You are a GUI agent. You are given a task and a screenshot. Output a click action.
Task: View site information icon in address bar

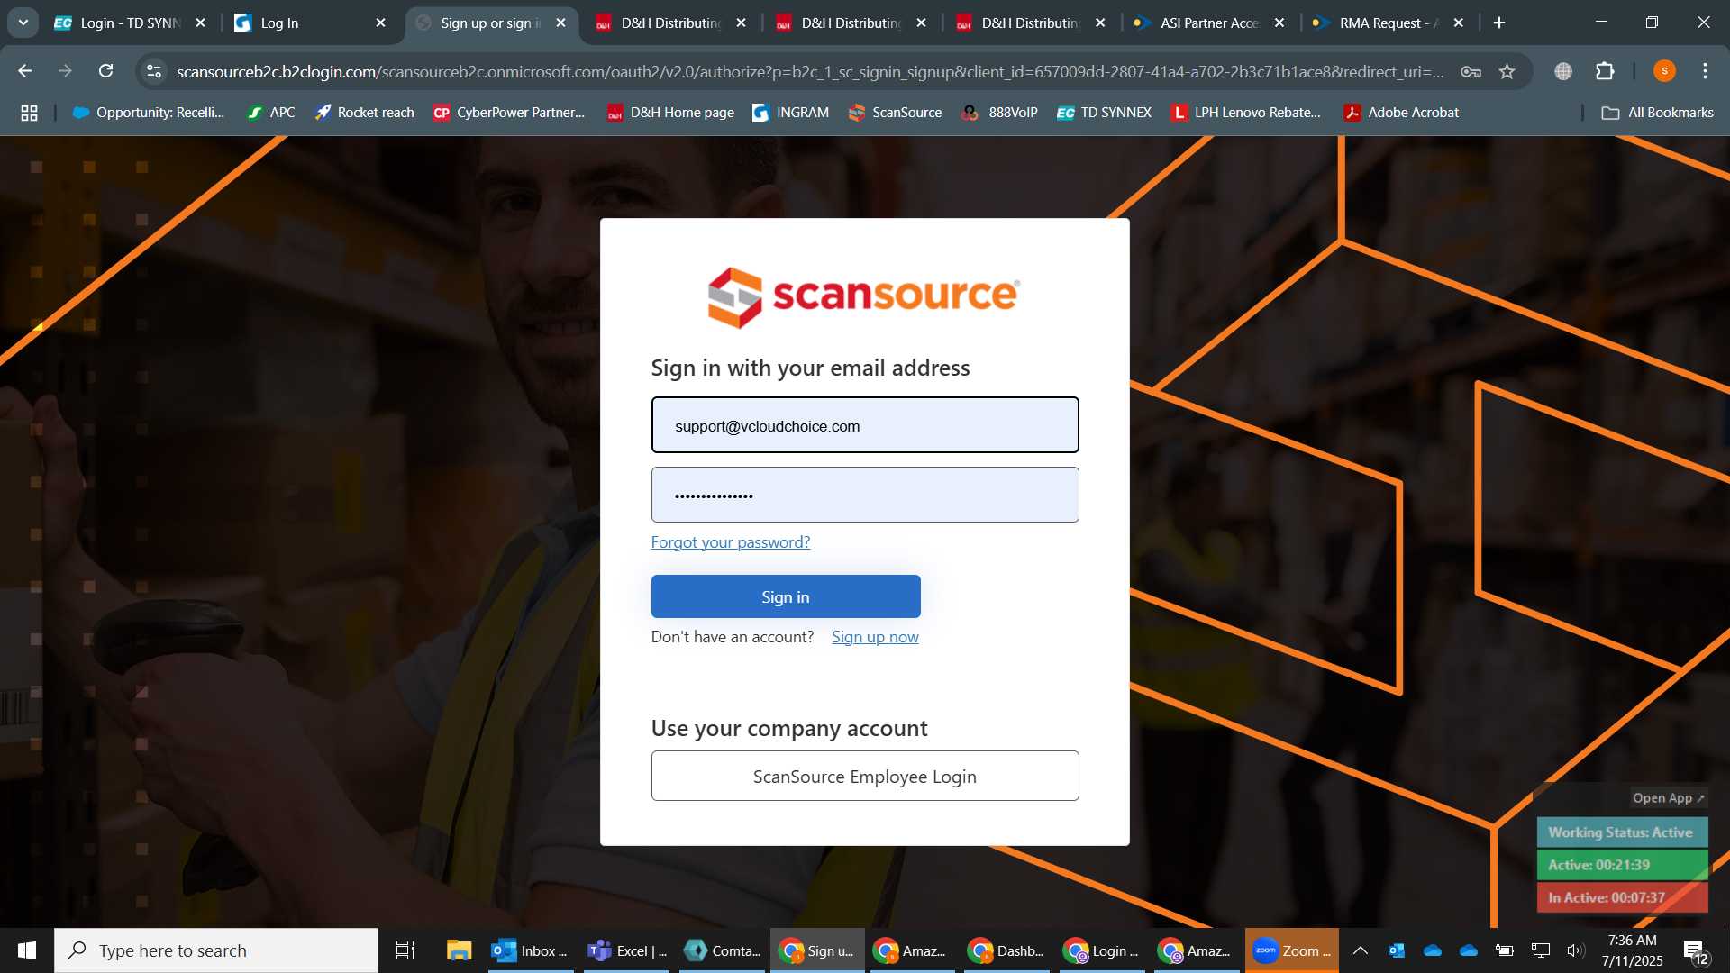click(x=154, y=71)
